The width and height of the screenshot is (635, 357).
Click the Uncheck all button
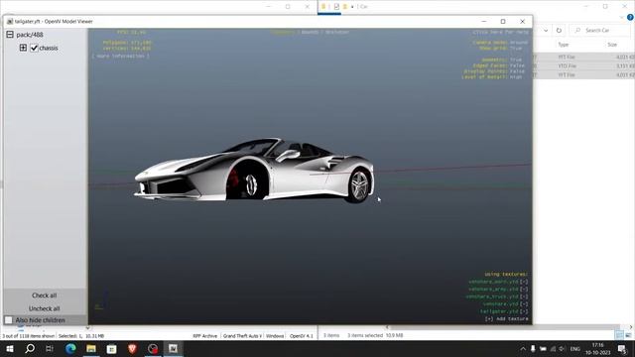[x=44, y=308]
